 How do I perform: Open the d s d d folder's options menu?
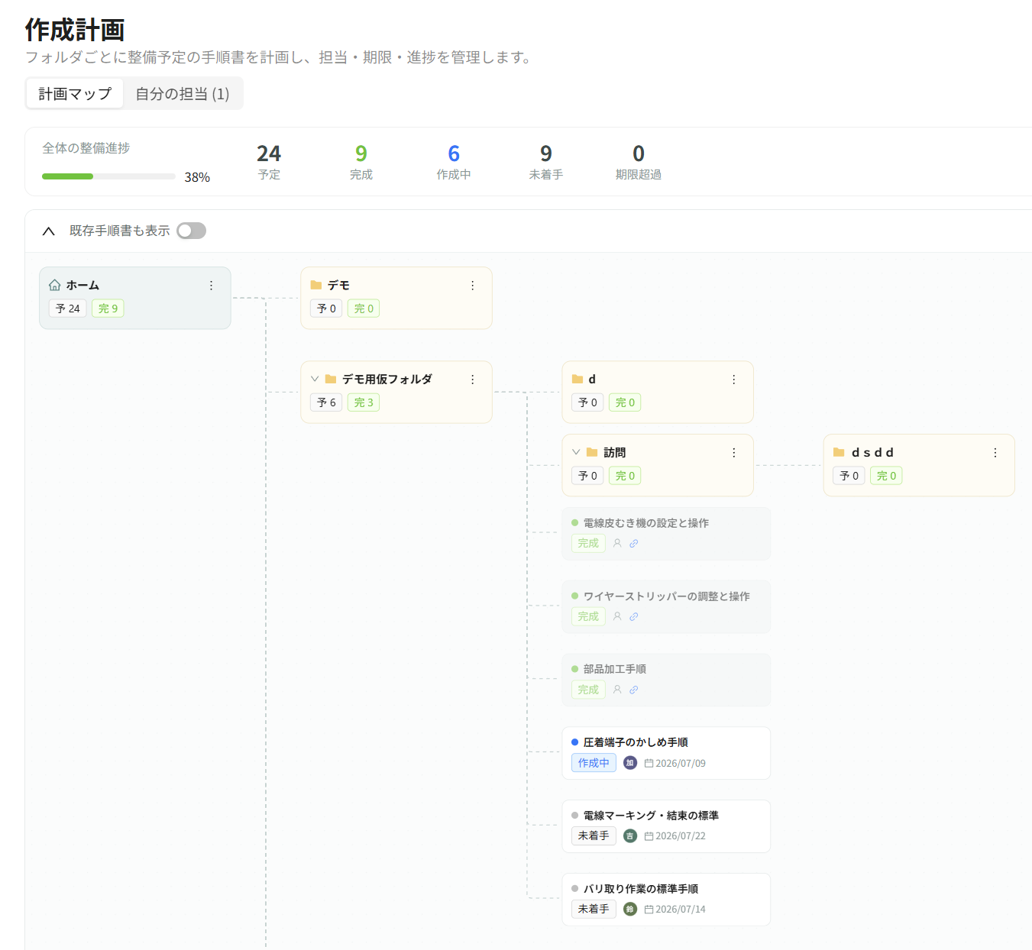tap(995, 453)
